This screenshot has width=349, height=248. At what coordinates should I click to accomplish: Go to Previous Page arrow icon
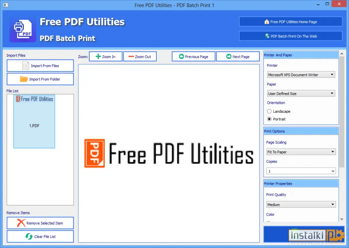tap(181, 57)
